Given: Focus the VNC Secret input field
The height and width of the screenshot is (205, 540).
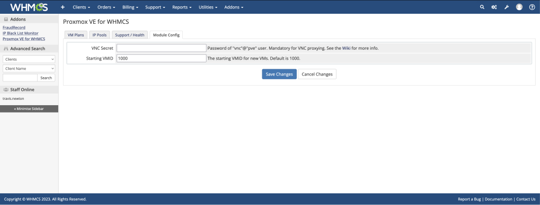Looking at the screenshot, I should (x=162, y=48).
